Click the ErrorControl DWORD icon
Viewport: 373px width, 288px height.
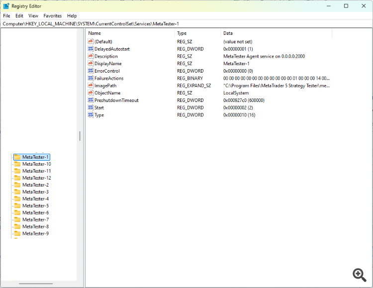91,71
